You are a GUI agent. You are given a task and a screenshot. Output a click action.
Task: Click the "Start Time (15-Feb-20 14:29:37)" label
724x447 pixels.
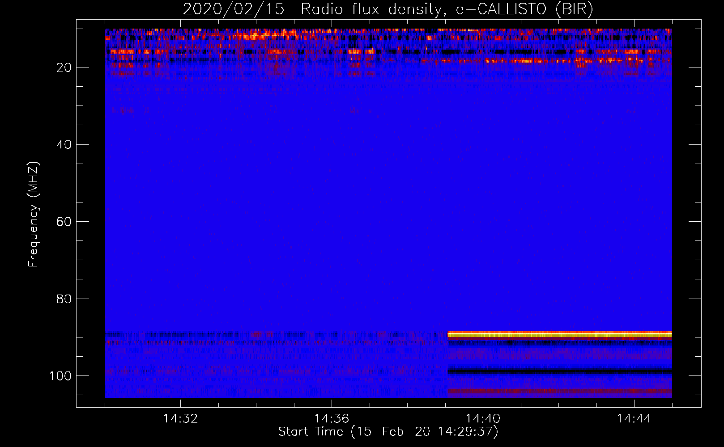coord(388,432)
